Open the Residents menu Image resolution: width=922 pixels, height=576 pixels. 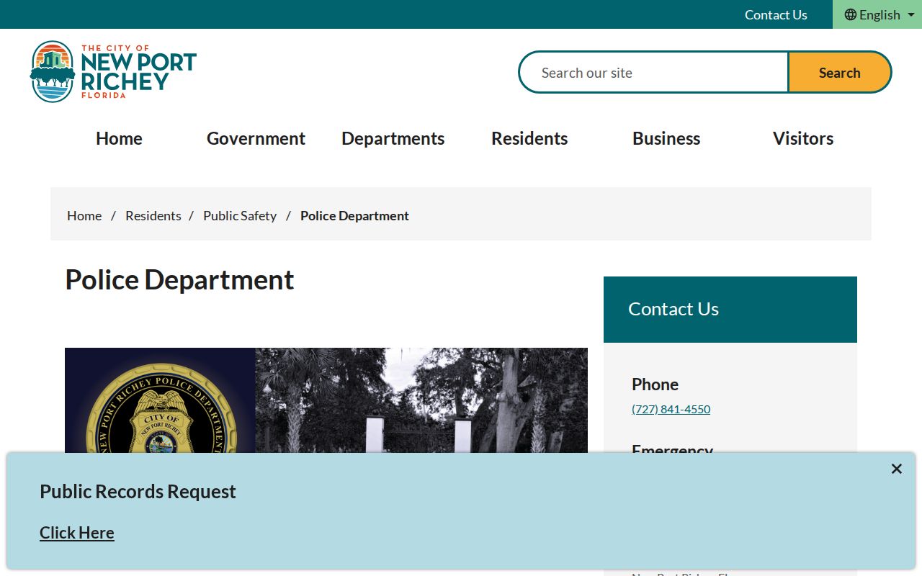pyautogui.click(x=529, y=138)
